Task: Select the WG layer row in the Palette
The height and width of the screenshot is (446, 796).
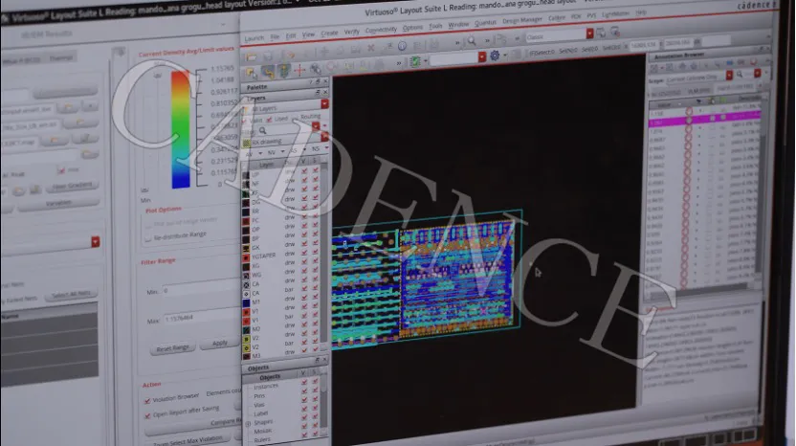Action: click(279, 274)
